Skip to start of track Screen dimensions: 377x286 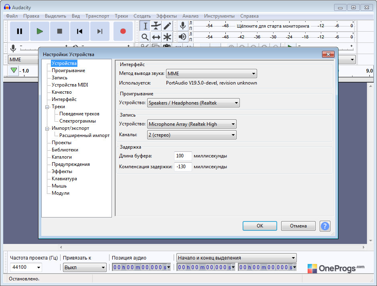click(x=79, y=31)
